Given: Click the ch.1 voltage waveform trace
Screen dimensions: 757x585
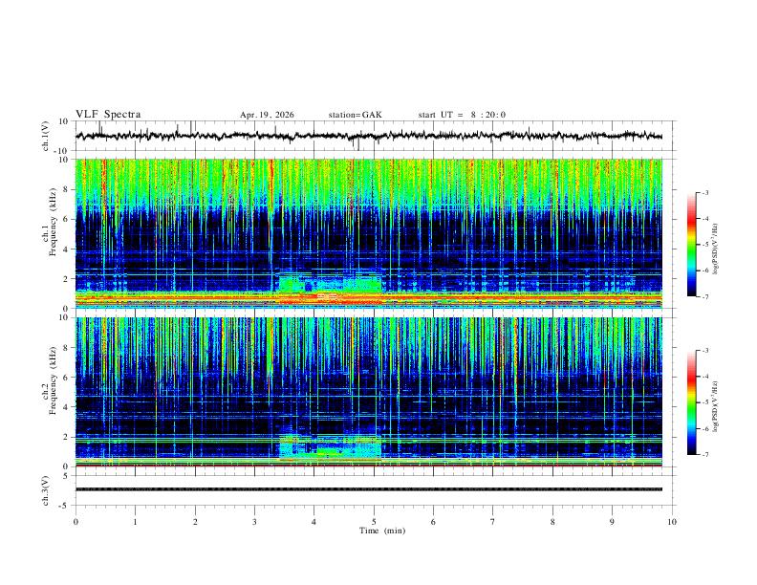Looking at the screenshot, I should [369, 136].
